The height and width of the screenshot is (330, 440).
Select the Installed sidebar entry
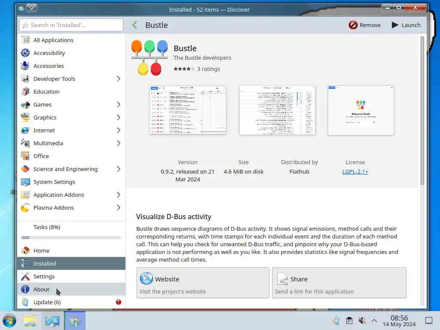71,263
